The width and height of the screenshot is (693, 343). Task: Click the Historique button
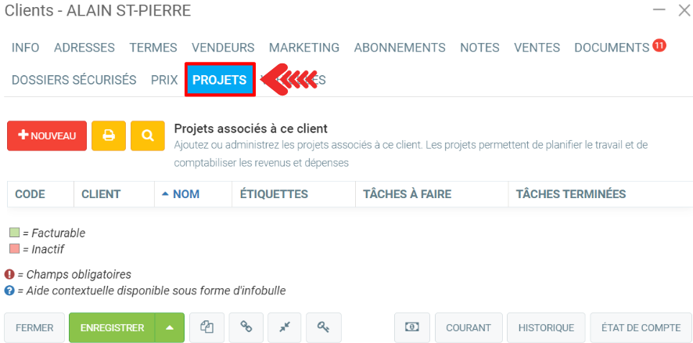(x=546, y=327)
